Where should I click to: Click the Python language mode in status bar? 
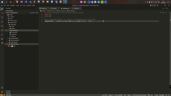click(x=129, y=95)
